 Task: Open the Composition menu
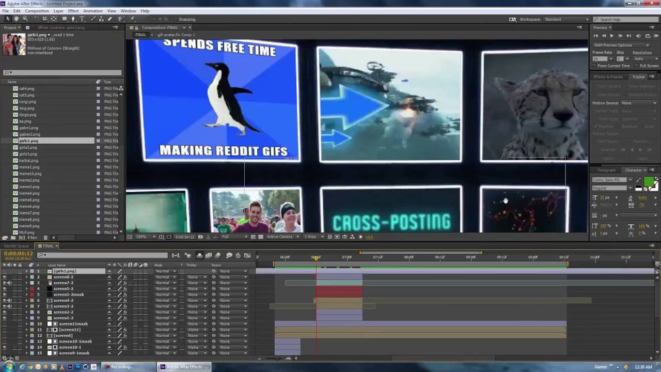click(x=37, y=11)
